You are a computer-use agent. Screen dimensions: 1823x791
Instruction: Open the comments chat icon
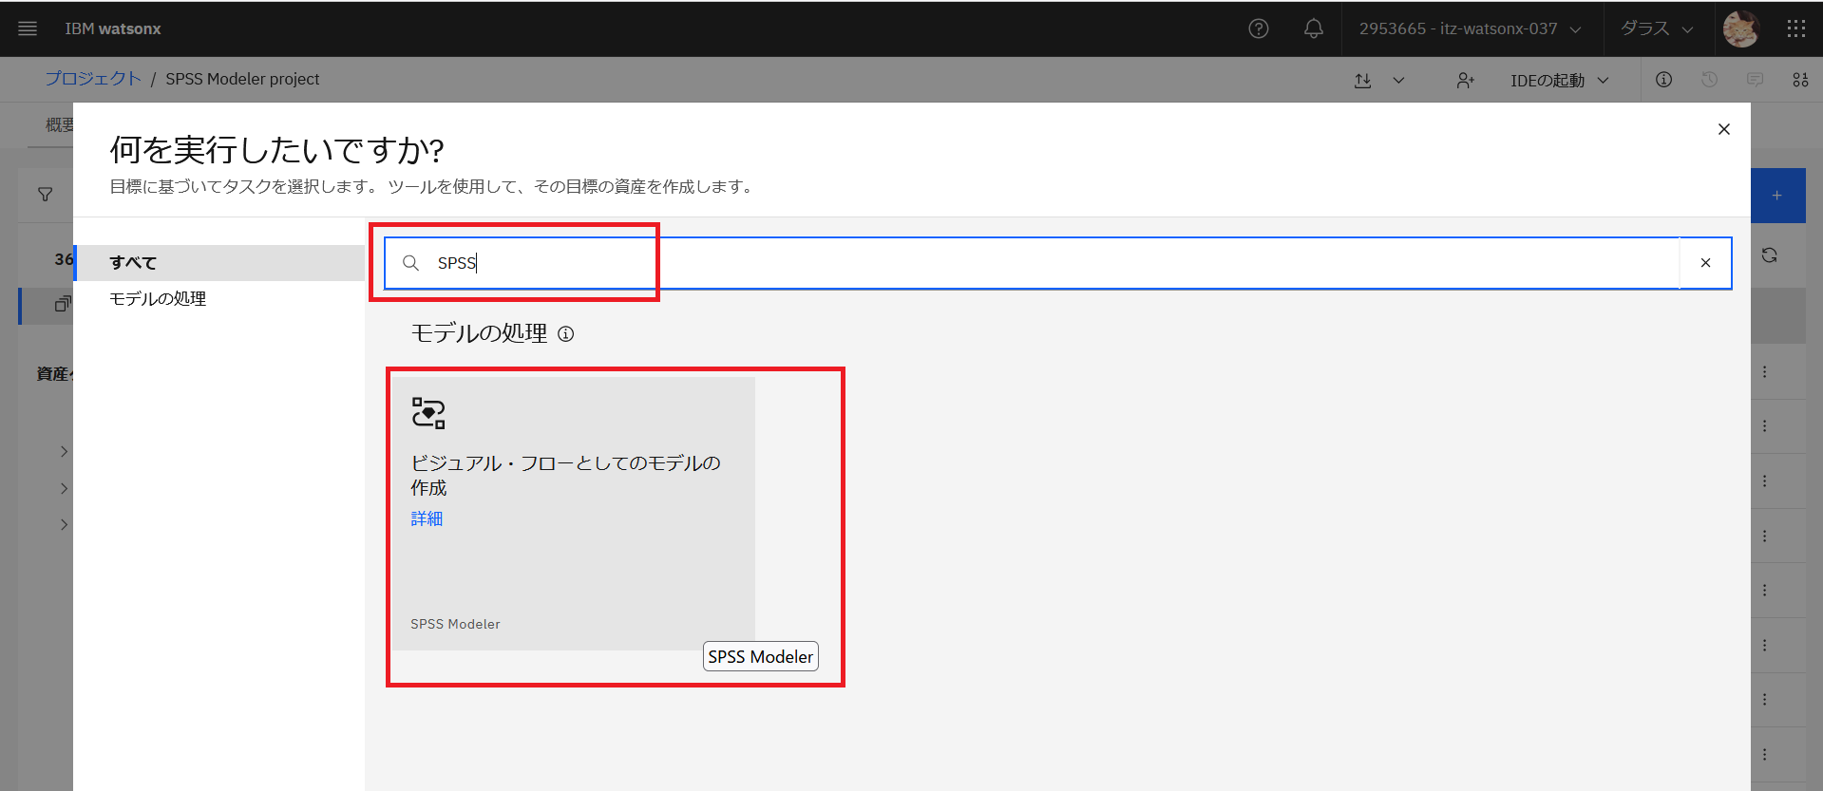[x=1755, y=80]
